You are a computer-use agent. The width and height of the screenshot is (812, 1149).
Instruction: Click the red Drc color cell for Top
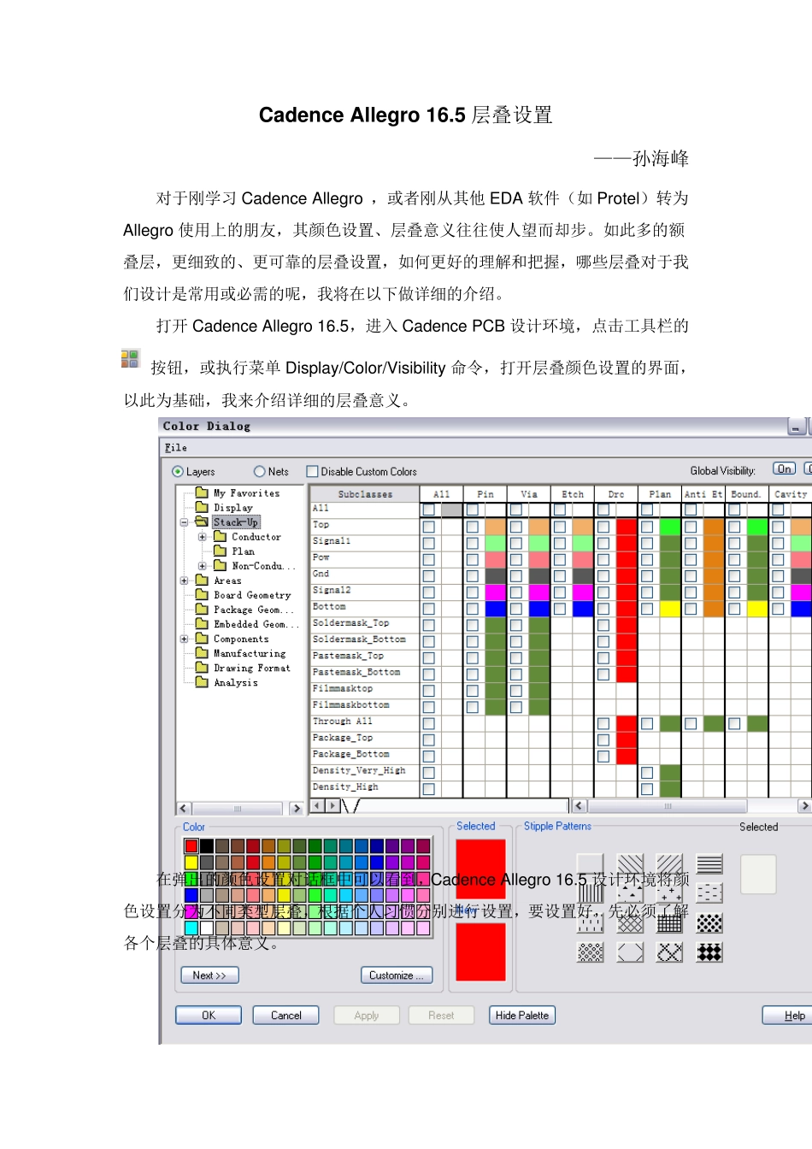pyautogui.click(x=627, y=527)
